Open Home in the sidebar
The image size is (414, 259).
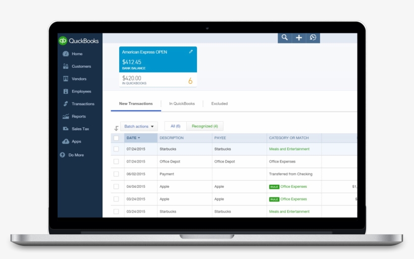coord(77,54)
